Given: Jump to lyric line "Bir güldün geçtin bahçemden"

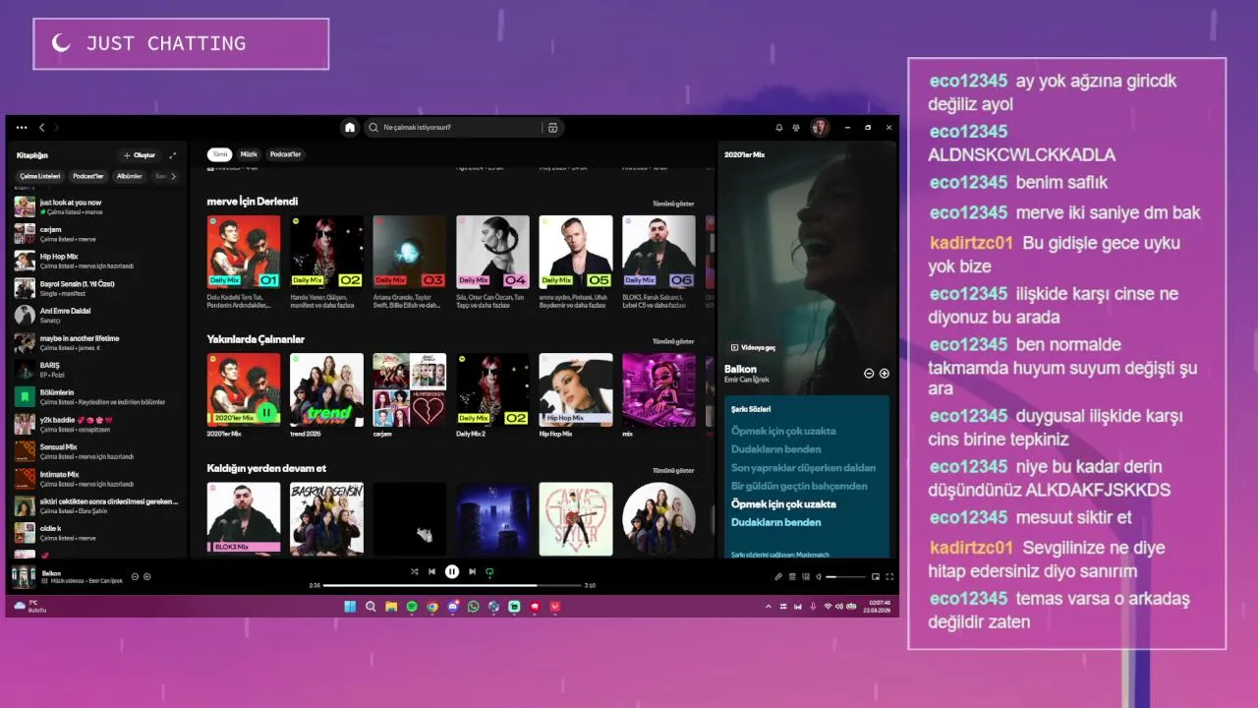Looking at the screenshot, I should coord(799,486).
